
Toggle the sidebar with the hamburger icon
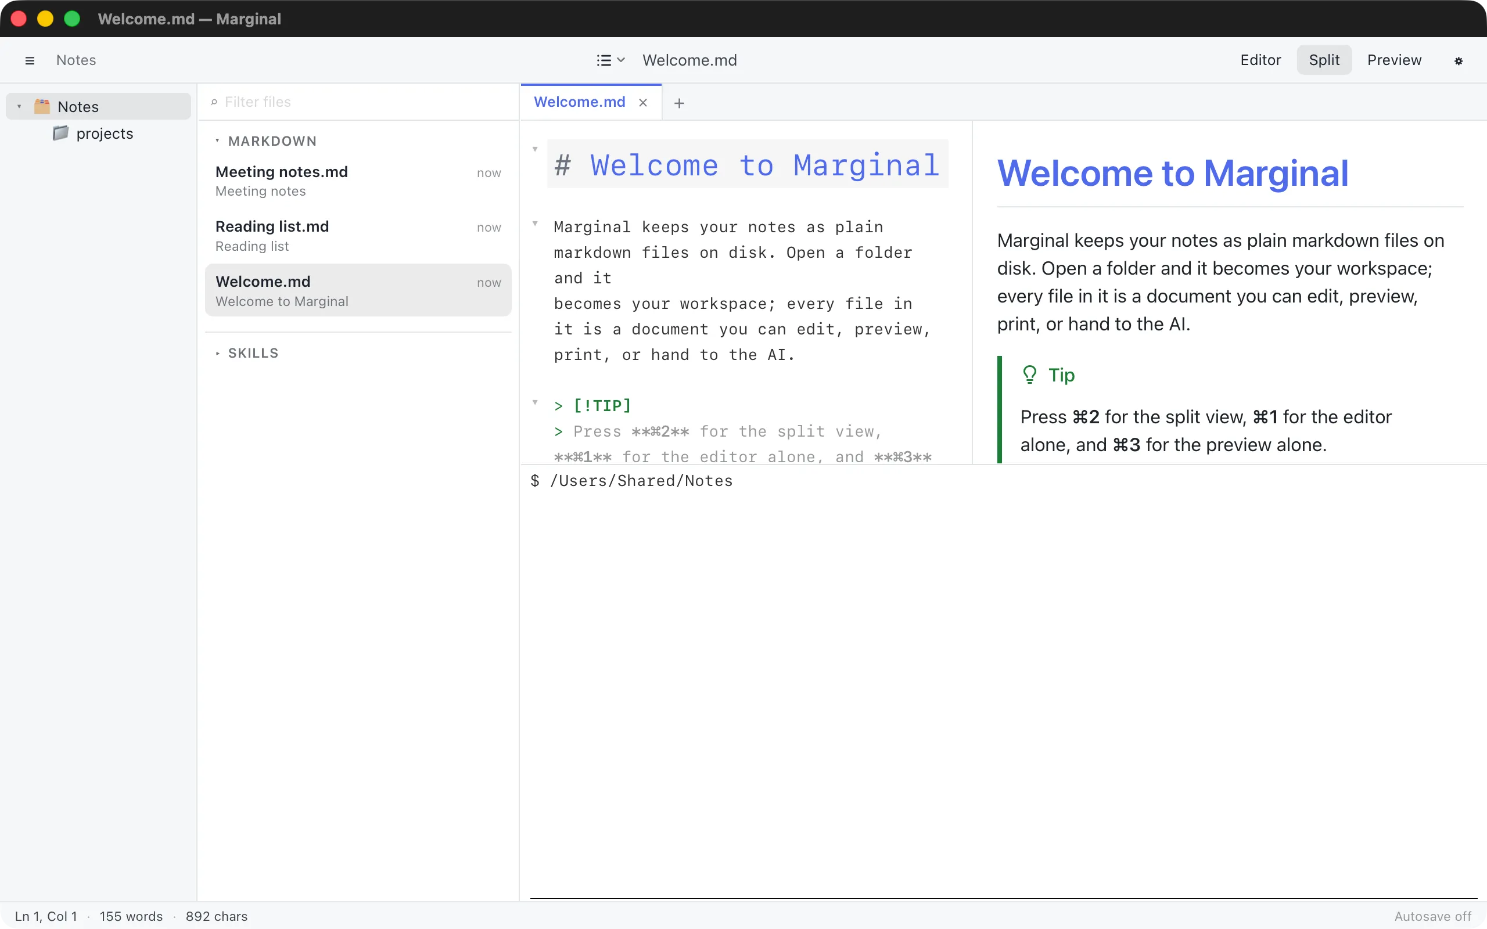[x=30, y=60]
